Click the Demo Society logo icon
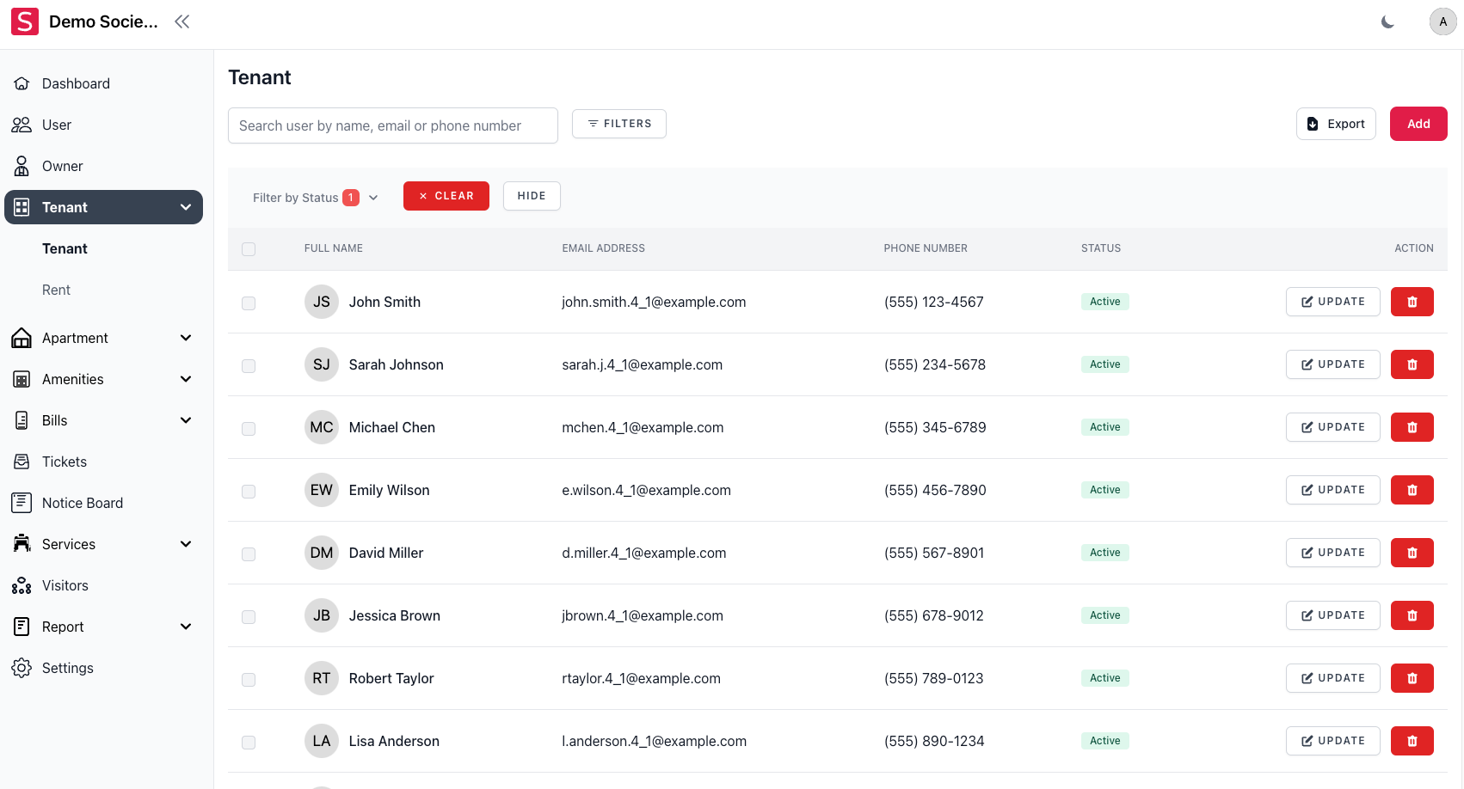The width and height of the screenshot is (1464, 789). (25, 22)
